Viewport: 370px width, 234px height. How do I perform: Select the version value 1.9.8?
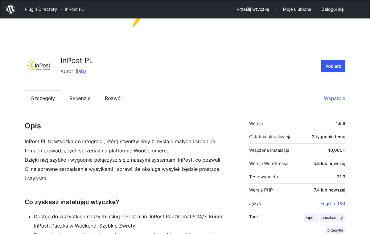click(340, 123)
